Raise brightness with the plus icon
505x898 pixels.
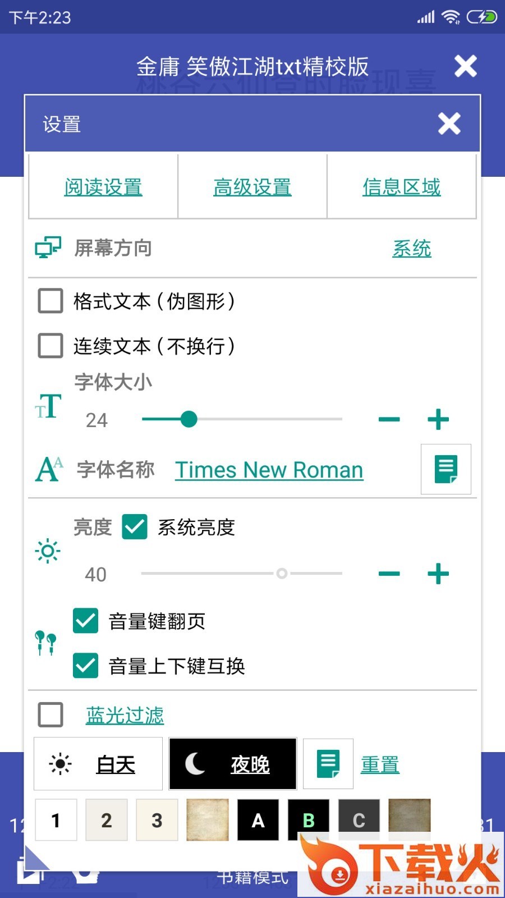tap(438, 574)
